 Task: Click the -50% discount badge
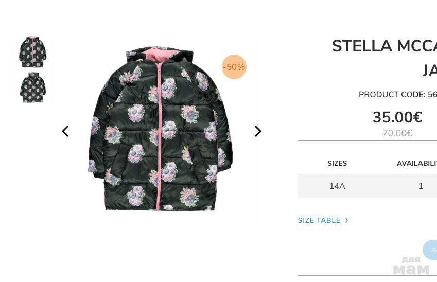[234, 67]
